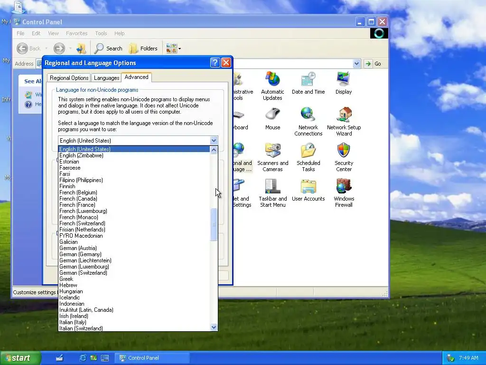Click the language list scroll down arrow

[214, 327]
